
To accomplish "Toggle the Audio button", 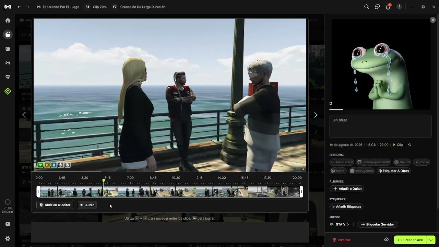I will [x=87, y=205].
